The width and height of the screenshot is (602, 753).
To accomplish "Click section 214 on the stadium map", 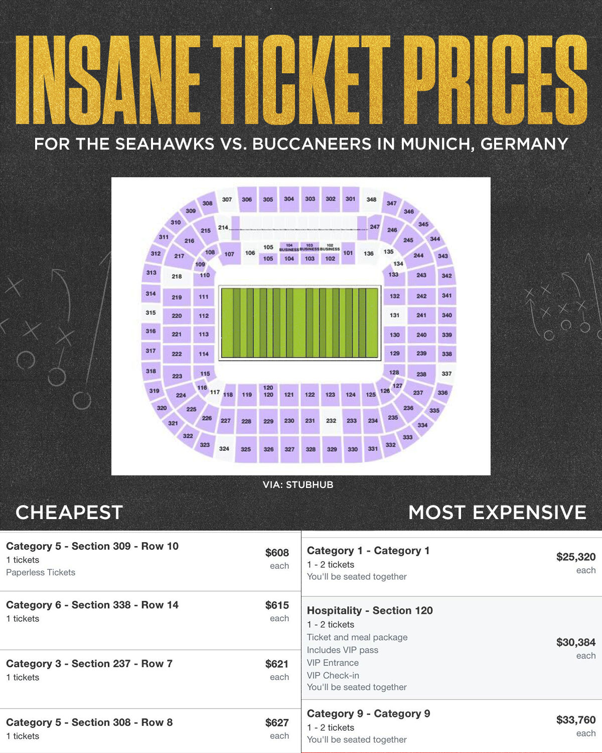I will click(x=223, y=227).
